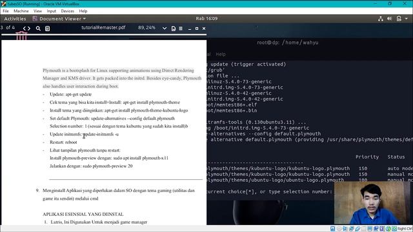413x232 pixels.
Task: Click the VirtualBox app icon in title bar
Action: pos(3,4)
